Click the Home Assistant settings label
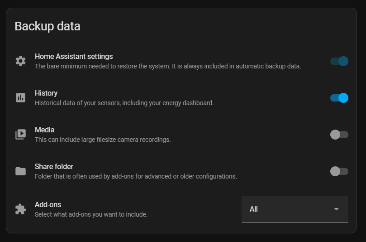366x242 pixels. click(x=74, y=57)
